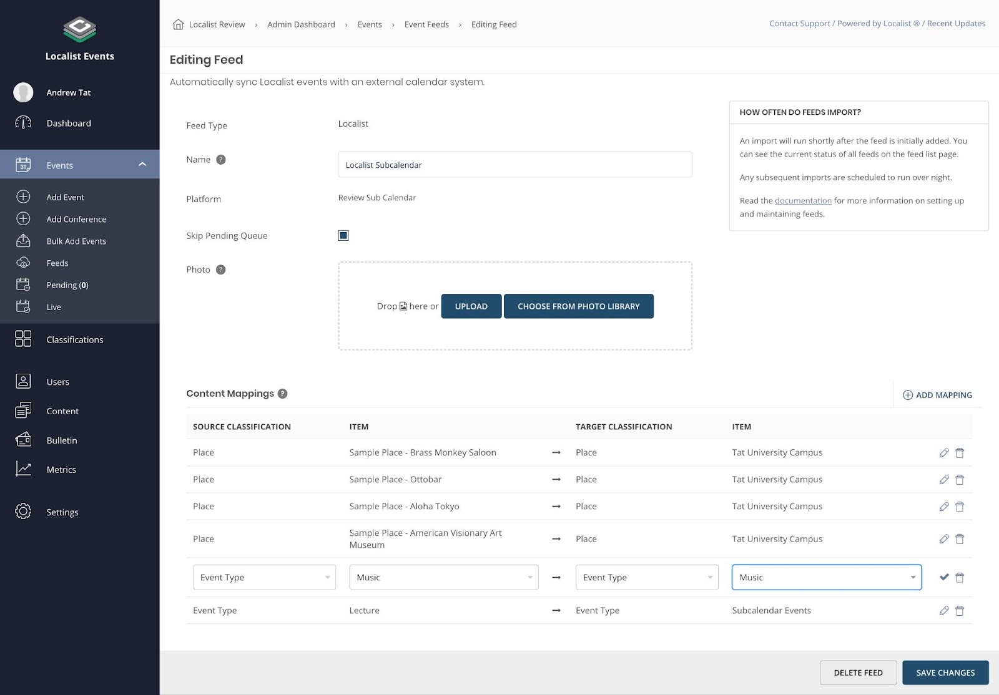Click Localist Review breadcrumb
Screen dimensions: 999x695
coord(217,24)
